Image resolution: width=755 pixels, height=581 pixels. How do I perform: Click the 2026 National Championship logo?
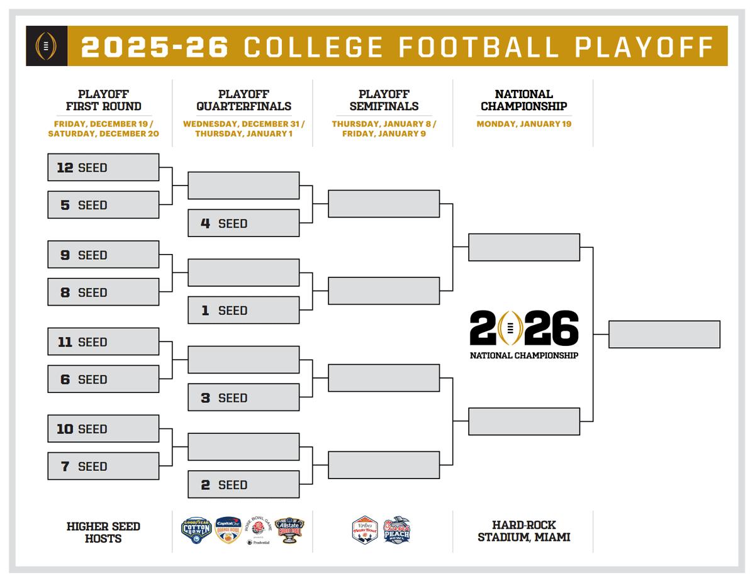[x=523, y=334]
